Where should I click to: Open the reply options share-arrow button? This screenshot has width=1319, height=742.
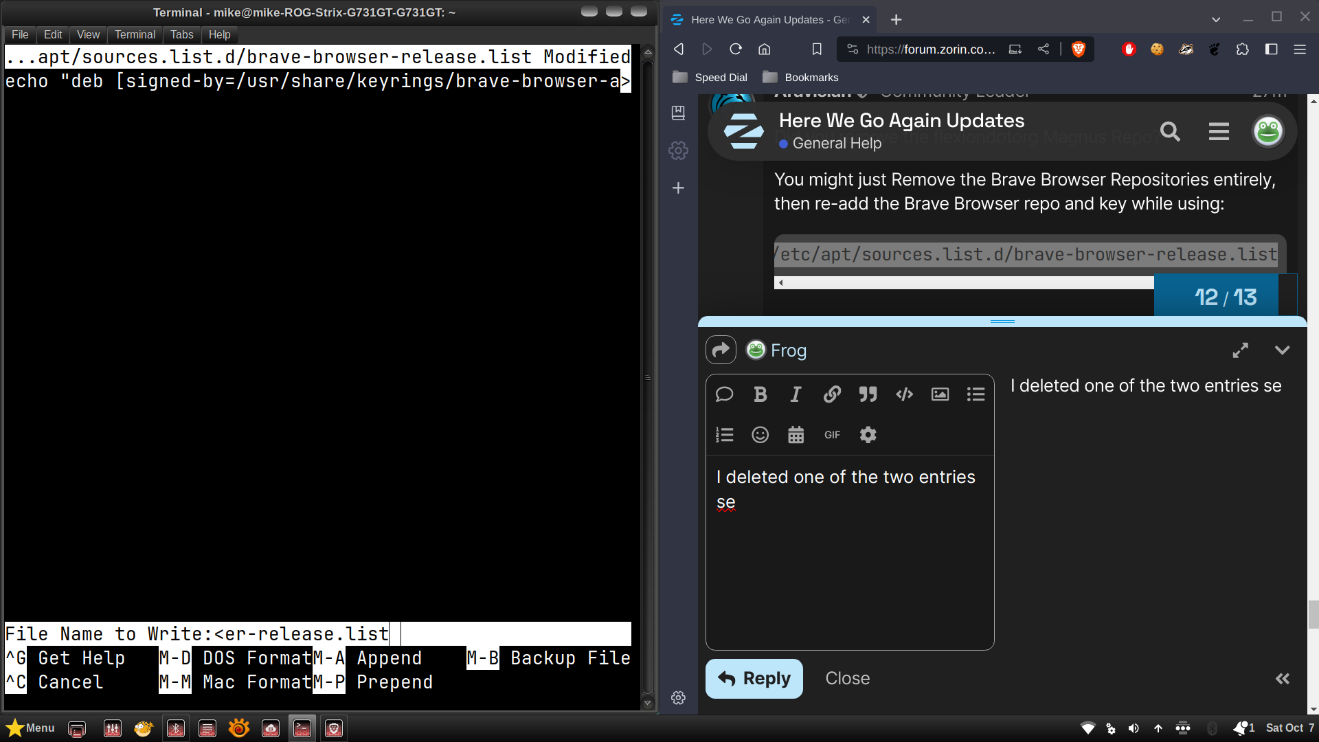[721, 350]
